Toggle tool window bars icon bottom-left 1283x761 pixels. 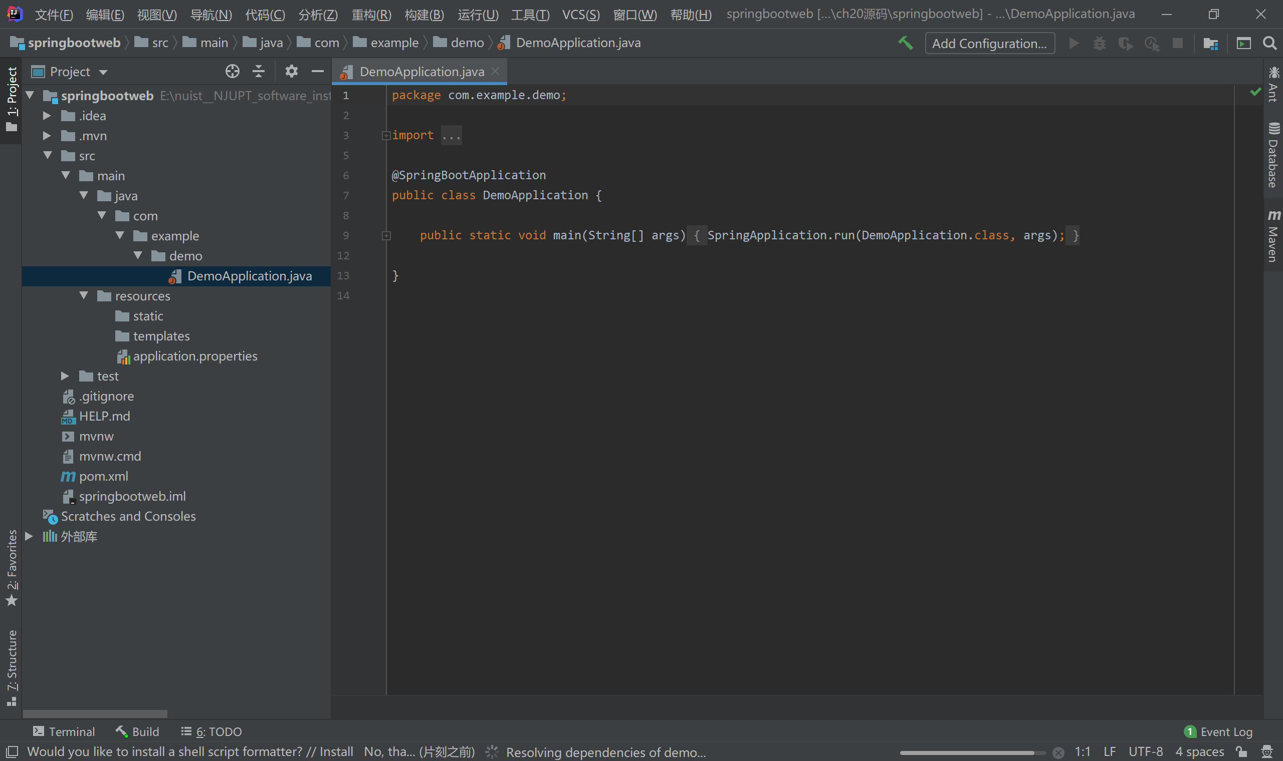pyautogui.click(x=12, y=752)
